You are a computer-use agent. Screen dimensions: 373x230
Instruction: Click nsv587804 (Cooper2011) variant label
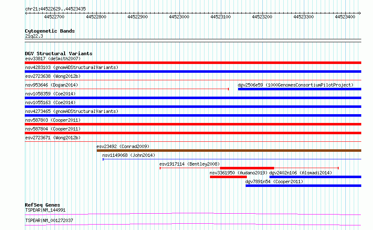53,129
